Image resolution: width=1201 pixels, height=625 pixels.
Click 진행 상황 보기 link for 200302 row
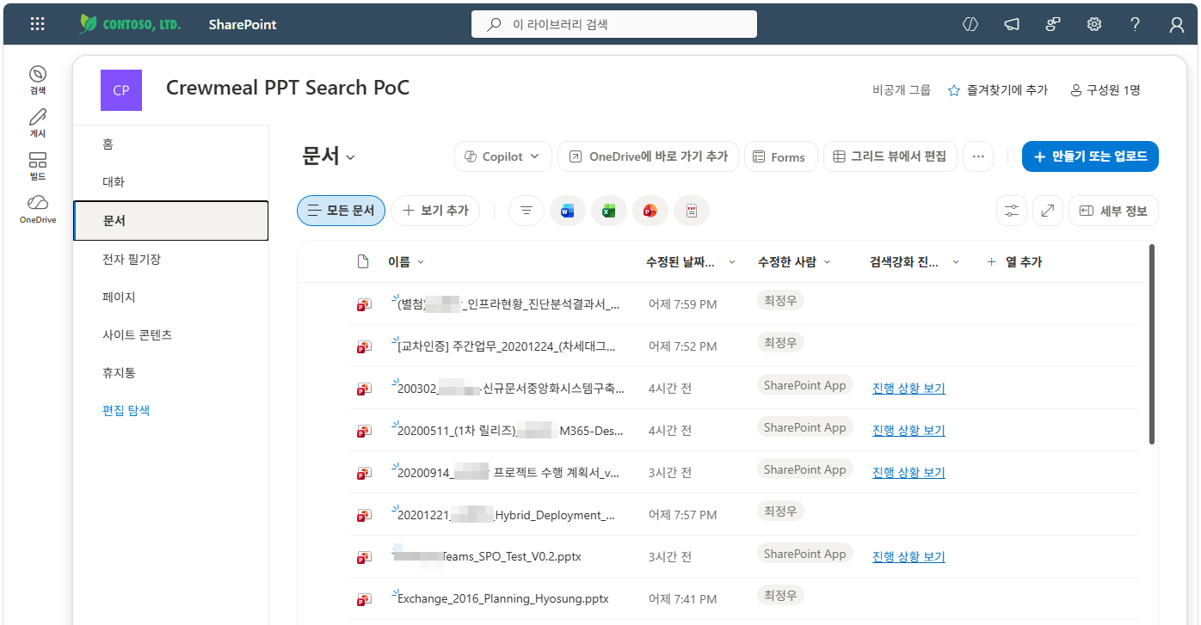(x=908, y=388)
